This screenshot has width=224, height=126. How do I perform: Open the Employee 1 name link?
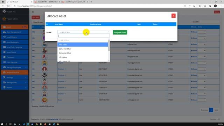62,69
